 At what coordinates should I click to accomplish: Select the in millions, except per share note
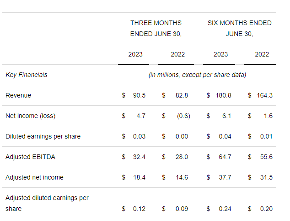coord(197,75)
